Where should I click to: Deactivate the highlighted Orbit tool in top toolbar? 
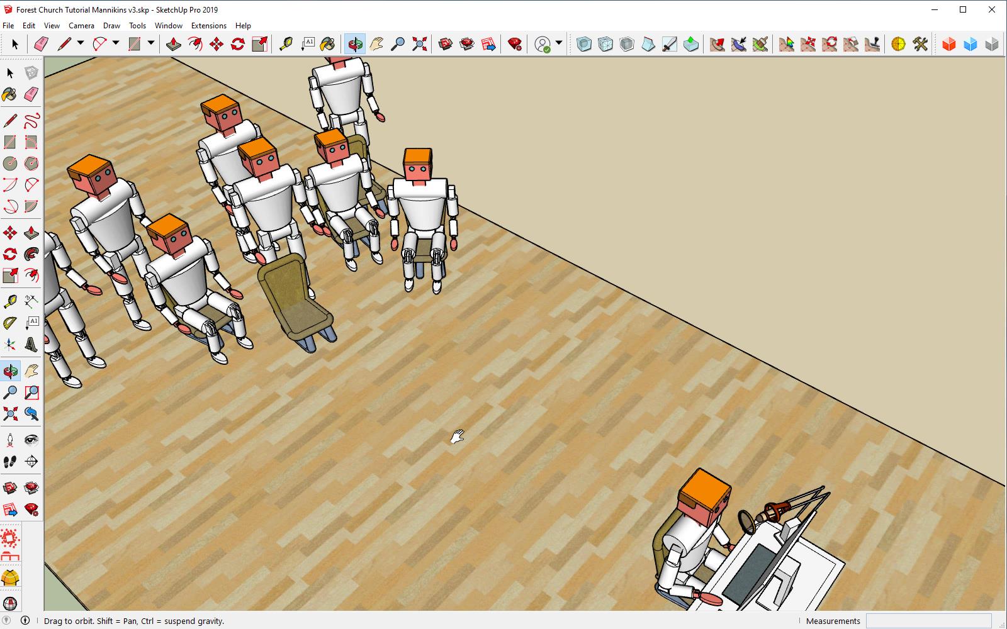tap(354, 44)
